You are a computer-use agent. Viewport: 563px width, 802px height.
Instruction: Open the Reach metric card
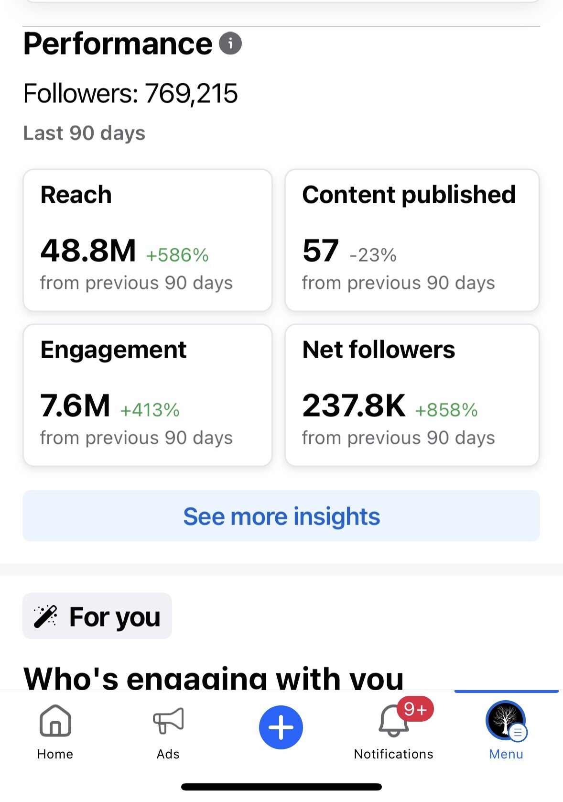(148, 240)
